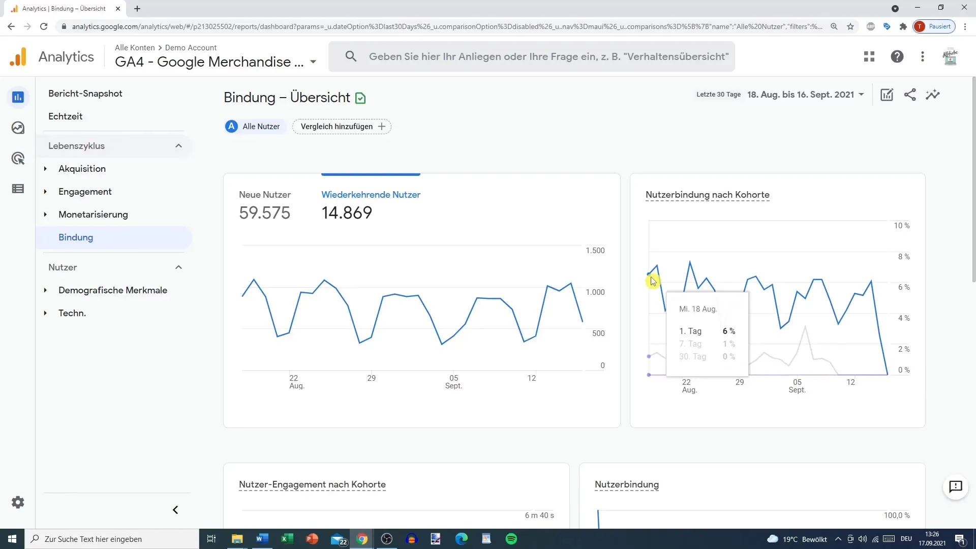Click Vergleich hinzufügen button
This screenshot has height=549, width=976.
[x=342, y=126]
